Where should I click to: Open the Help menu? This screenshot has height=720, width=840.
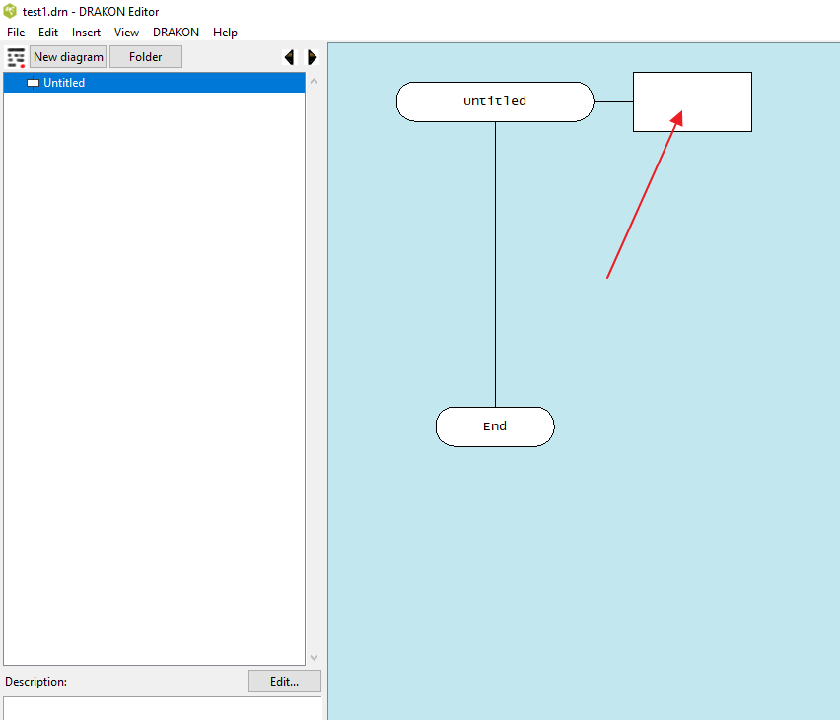[225, 33]
